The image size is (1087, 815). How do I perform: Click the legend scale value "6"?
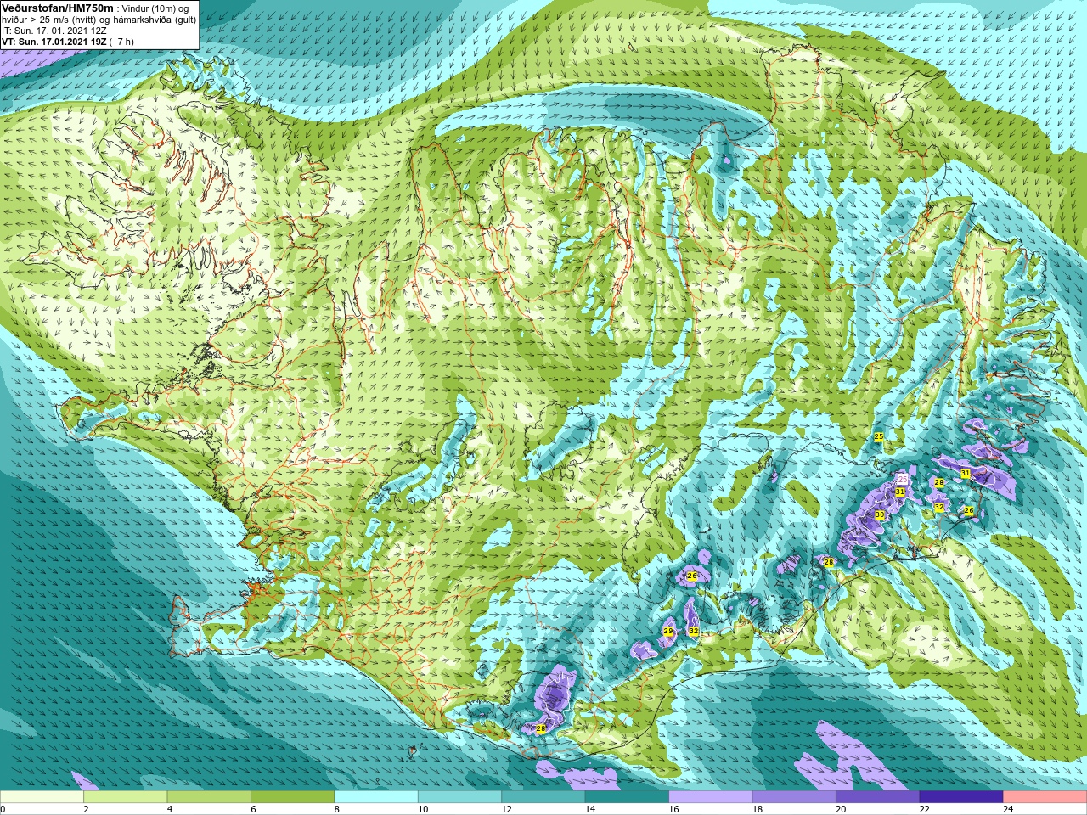pyautogui.click(x=254, y=809)
